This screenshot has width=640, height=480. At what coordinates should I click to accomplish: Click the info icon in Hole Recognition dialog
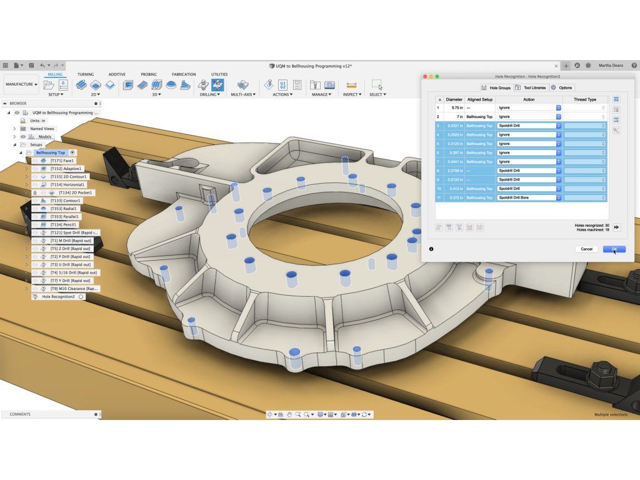(431, 249)
